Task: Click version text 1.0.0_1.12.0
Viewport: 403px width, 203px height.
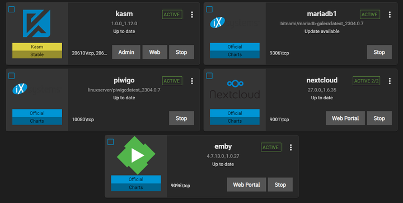Action: (124, 24)
